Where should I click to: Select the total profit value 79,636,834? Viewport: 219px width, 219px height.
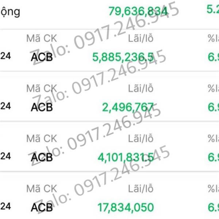(138, 11)
